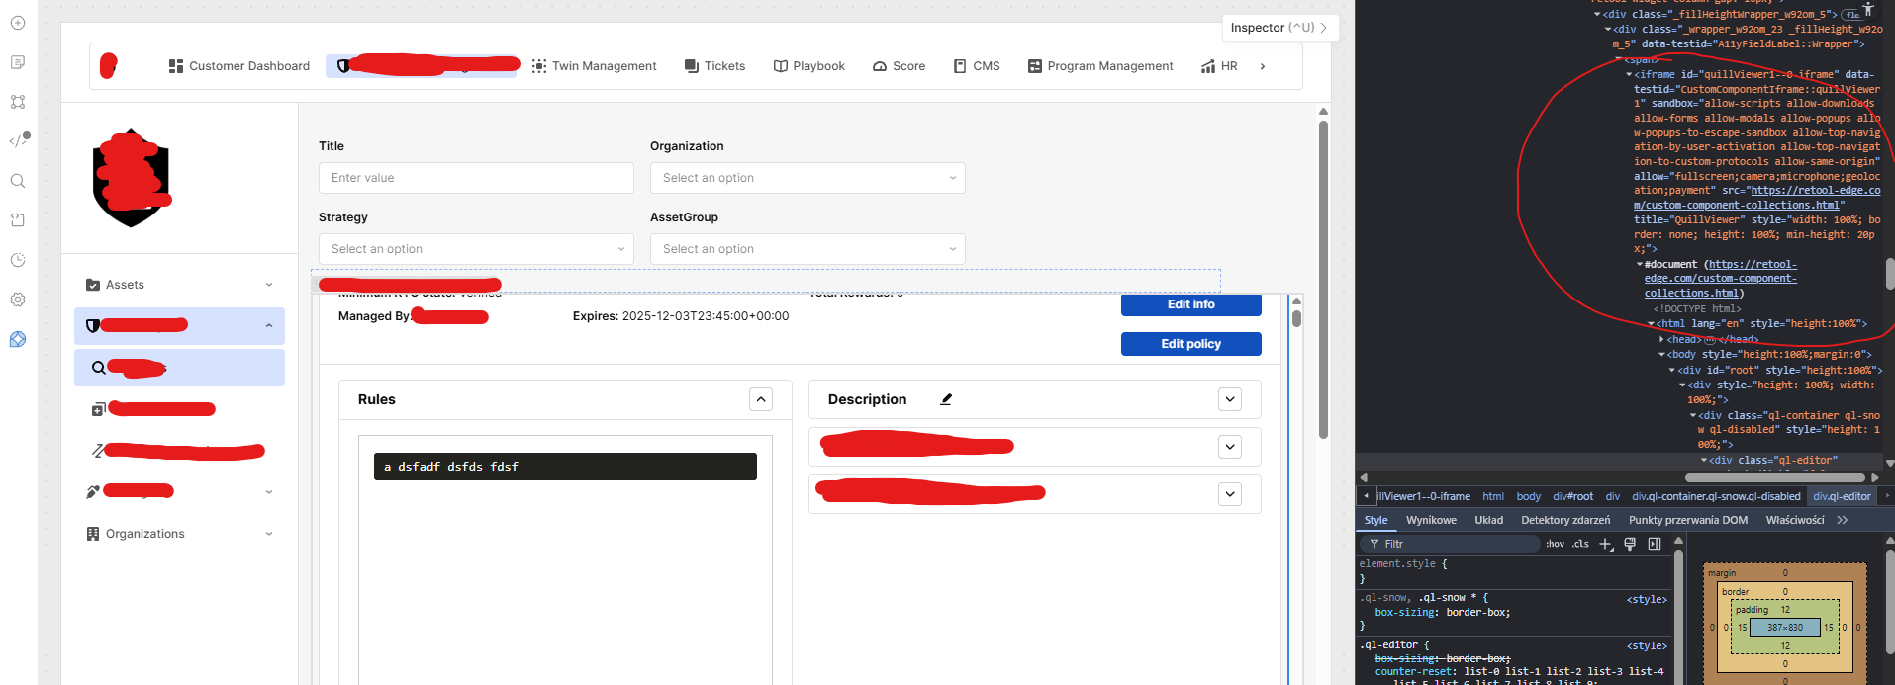
Task: Toggle the .cls element classes option
Action: pos(1580,544)
